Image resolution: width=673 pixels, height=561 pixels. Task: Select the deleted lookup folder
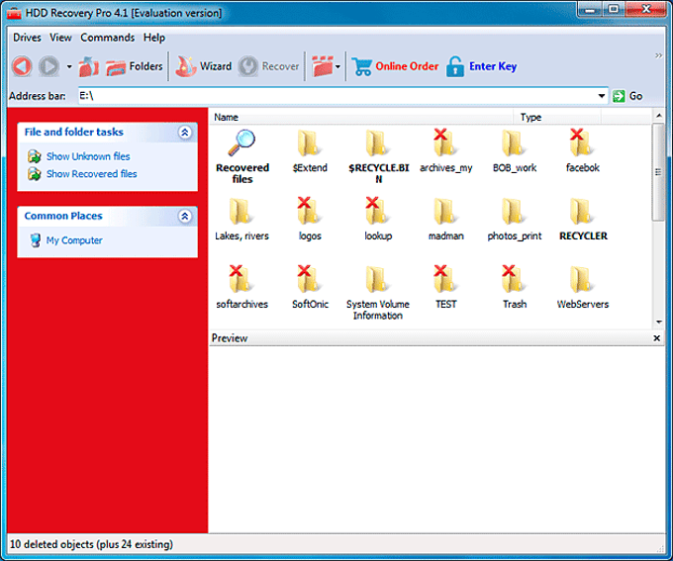[378, 219]
